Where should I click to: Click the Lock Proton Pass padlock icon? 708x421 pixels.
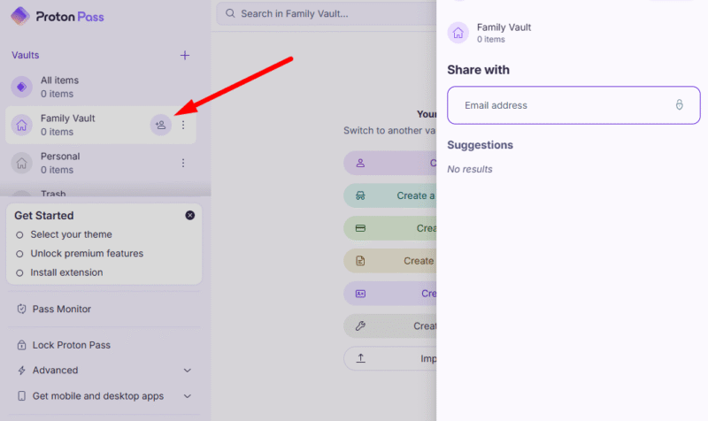tap(21, 345)
